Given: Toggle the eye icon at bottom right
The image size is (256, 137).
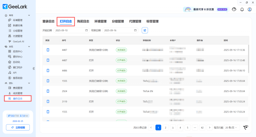Looking at the screenshot, I should pos(246,128).
